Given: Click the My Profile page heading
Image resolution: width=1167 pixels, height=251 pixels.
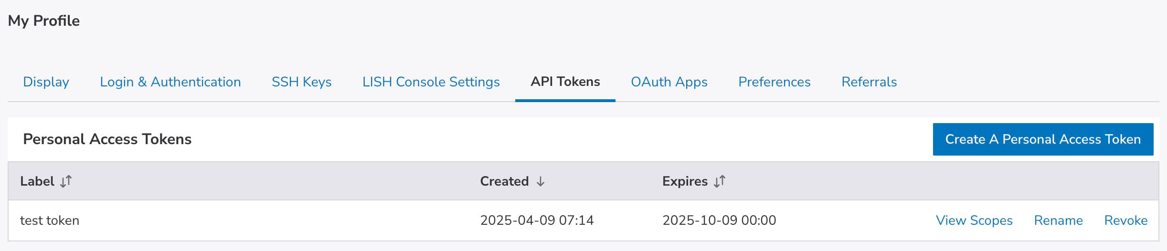Looking at the screenshot, I should (44, 21).
